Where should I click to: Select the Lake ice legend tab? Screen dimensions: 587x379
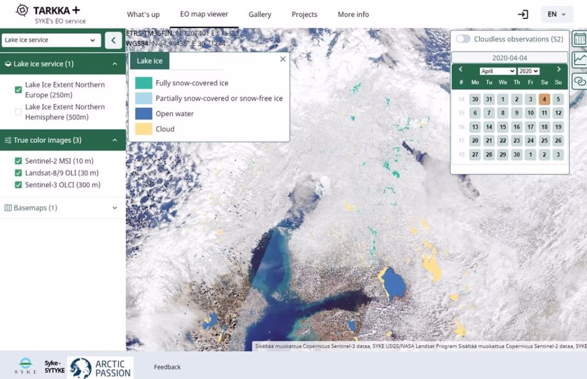[x=150, y=61]
